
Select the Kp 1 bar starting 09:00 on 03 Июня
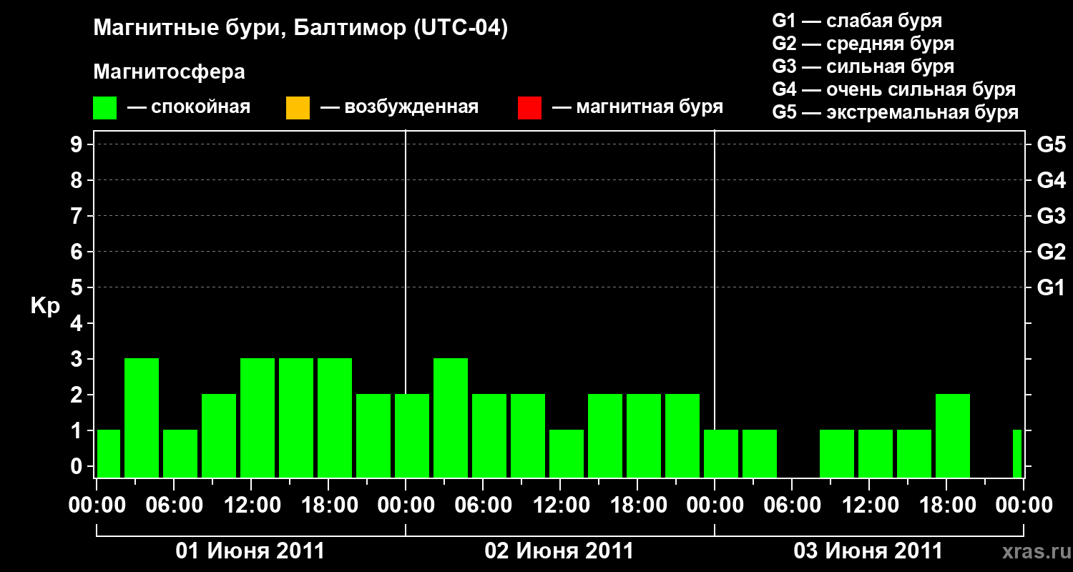[x=837, y=453]
